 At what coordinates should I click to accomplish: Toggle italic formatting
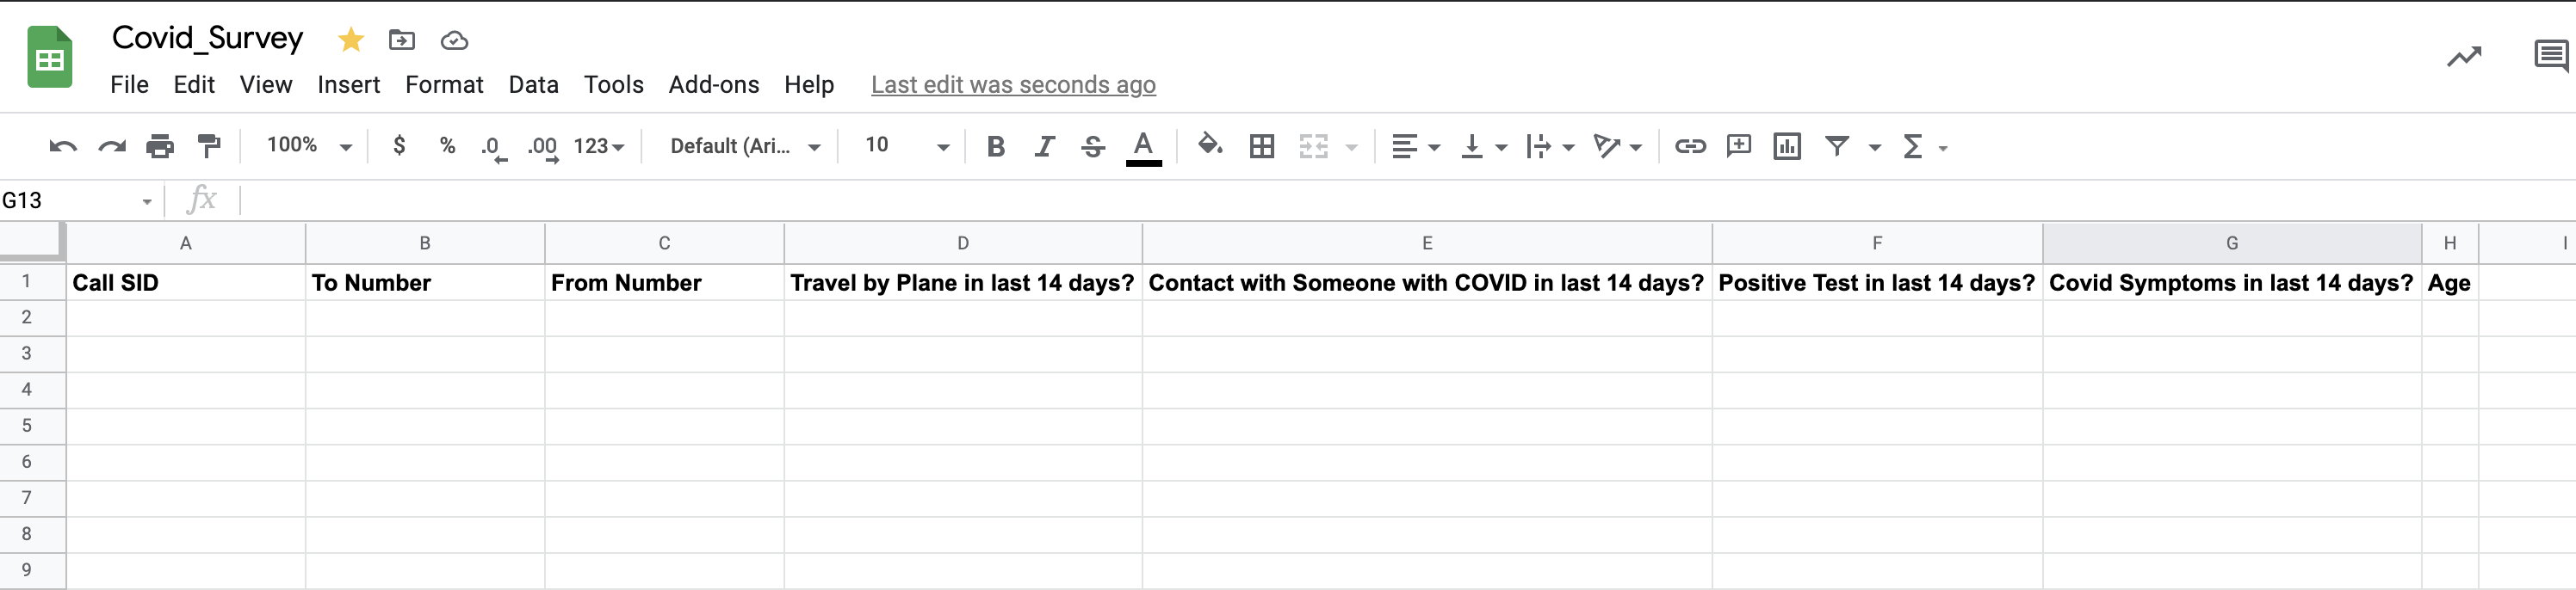(1044, 145)
